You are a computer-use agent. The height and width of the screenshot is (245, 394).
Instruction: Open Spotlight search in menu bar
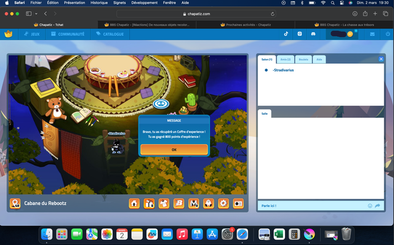pyautogui.click(x=332, y=2)
